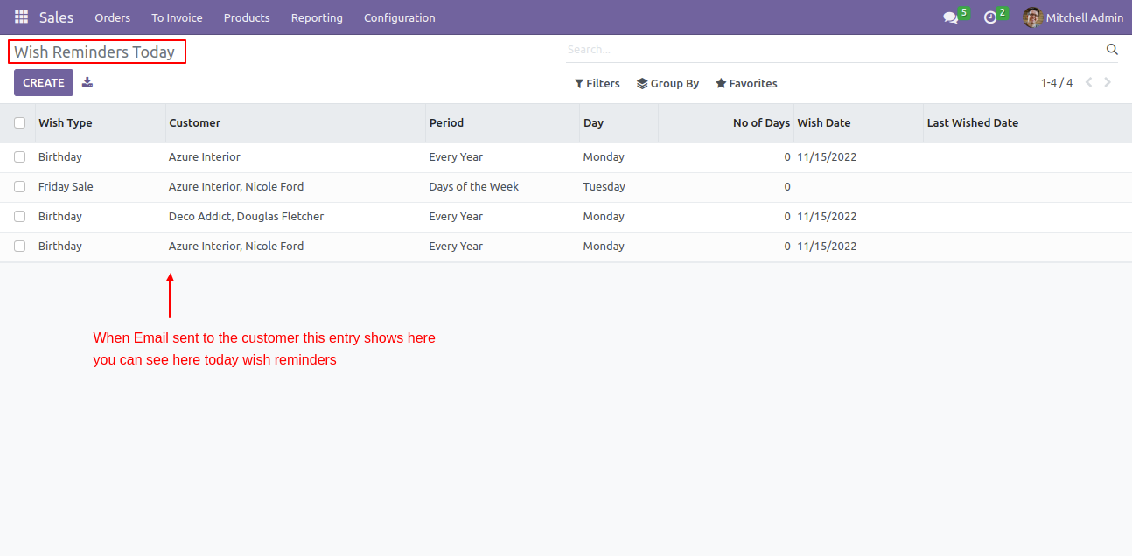Check the Birthday Azure Interior row checkbox
Viewport: 1132px width, 556px height.
pyautogui.click(x=20, y=157)
